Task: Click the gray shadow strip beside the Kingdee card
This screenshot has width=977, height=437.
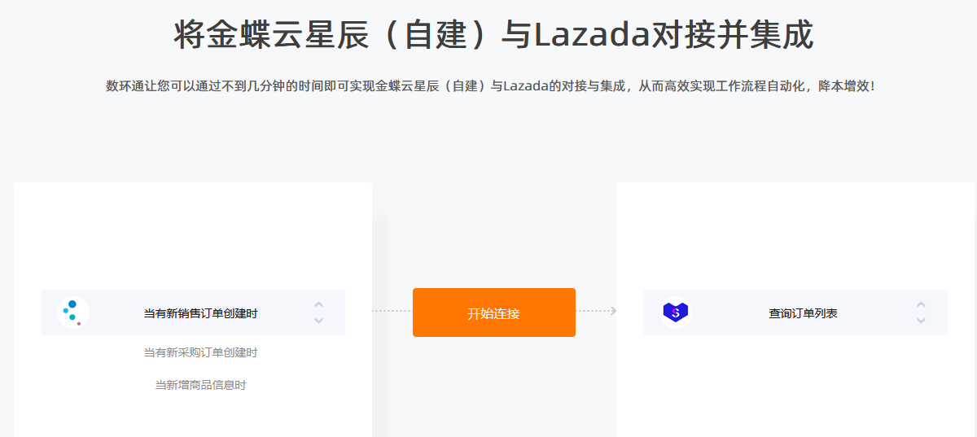Action: tap(381, 326)
